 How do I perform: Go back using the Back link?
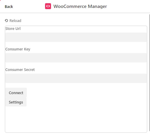coord(9,6)
